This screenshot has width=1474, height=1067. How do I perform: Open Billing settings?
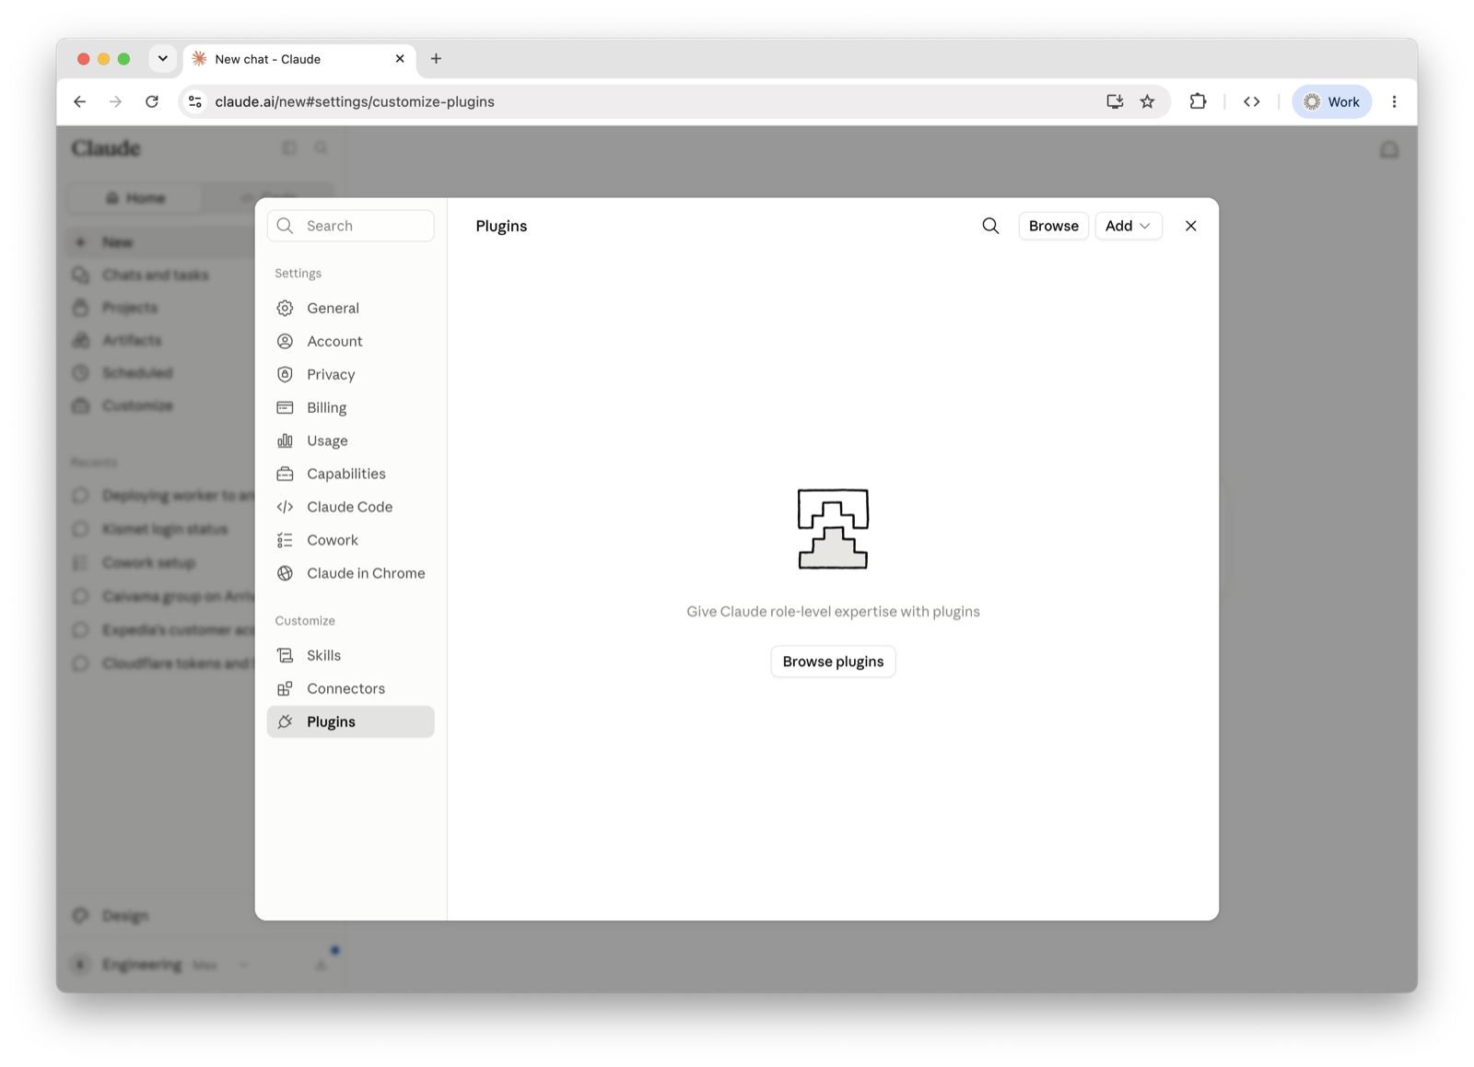pyautogui.click(x=350, y=407)
